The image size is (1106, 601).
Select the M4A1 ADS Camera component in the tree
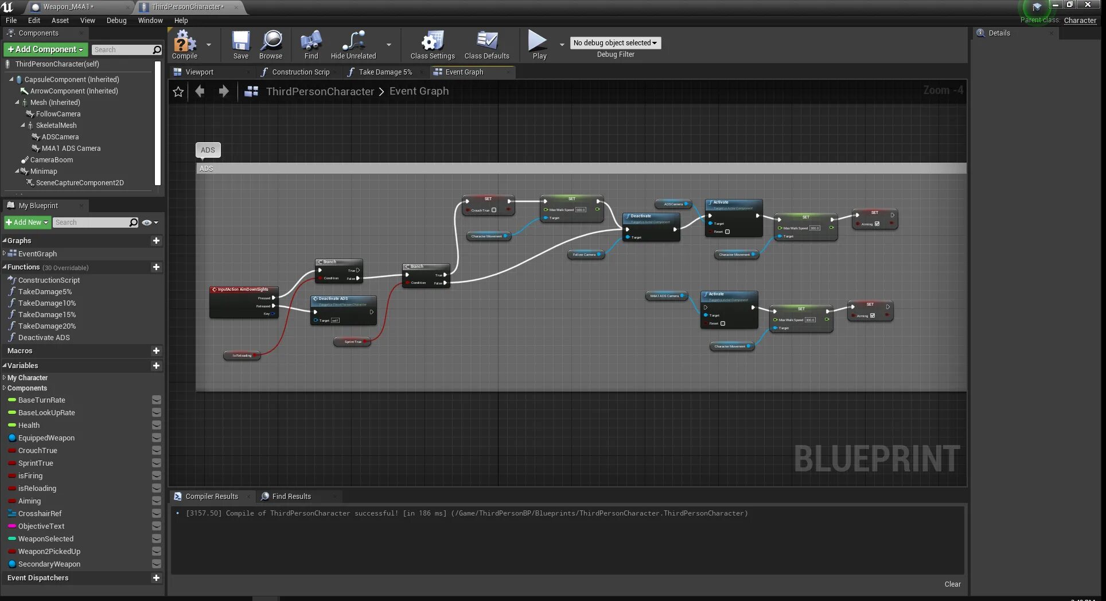point(71,149)
